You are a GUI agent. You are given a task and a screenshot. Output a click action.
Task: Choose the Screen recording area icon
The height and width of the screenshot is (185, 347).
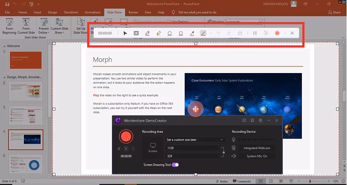pyautogui.click(x=153, y=148)
